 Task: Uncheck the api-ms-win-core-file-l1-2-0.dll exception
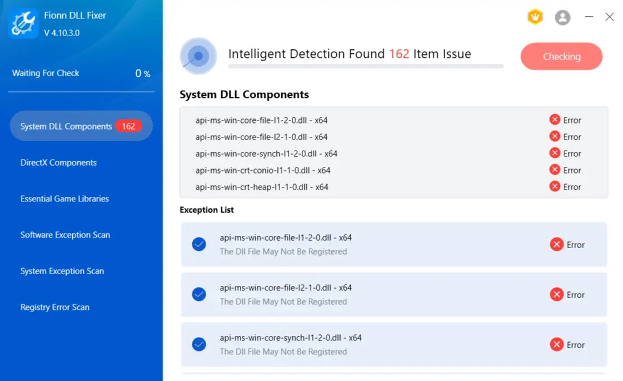pos(198,244)
